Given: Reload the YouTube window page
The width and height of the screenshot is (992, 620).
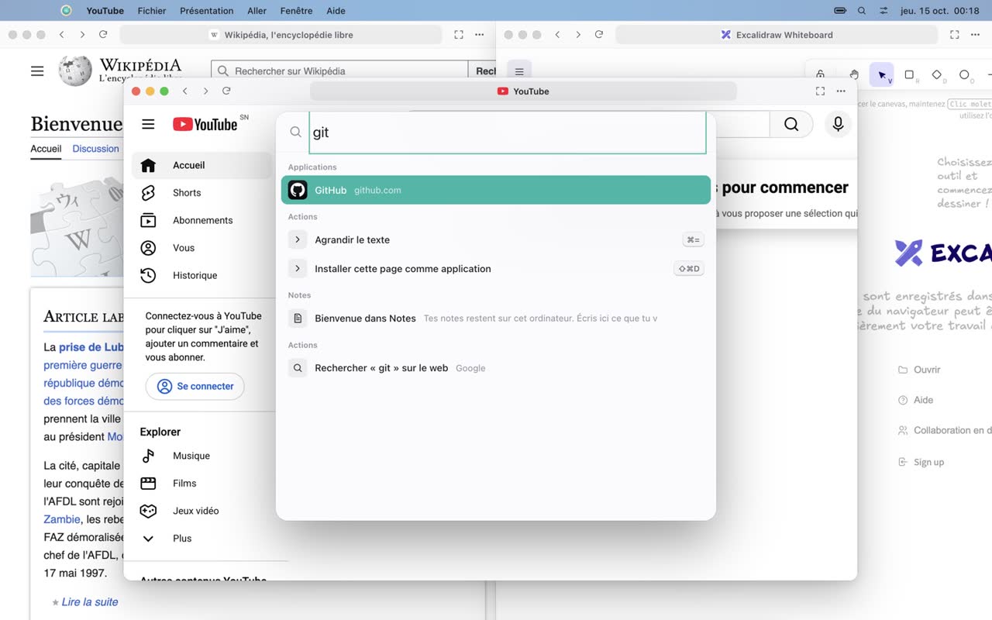Looking at the screenshot, I should [x=226, y=91].
